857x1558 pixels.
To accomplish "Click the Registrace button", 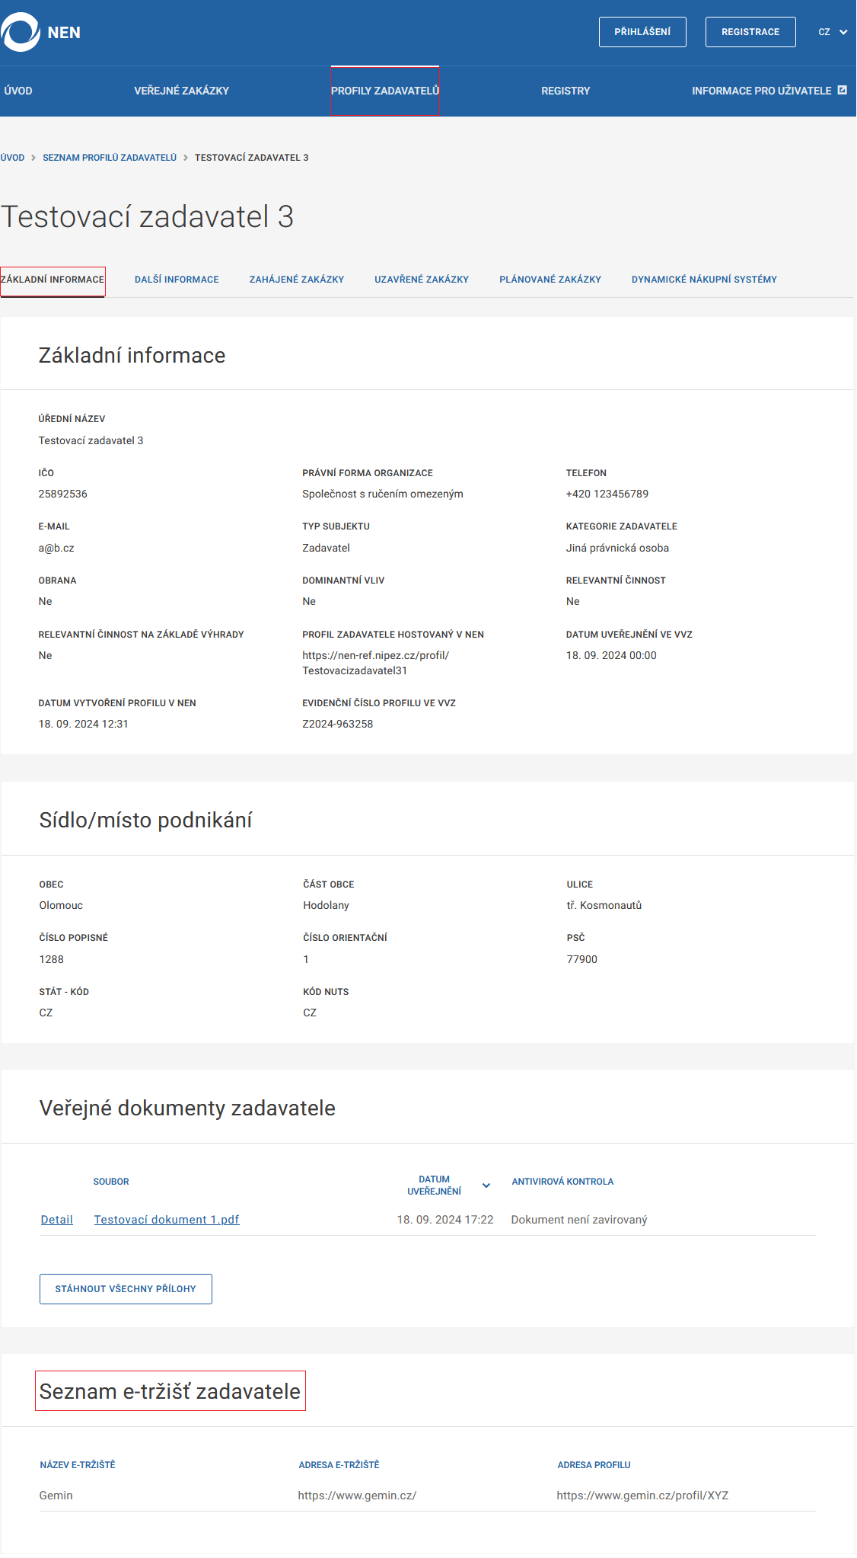I will [750, 32].
